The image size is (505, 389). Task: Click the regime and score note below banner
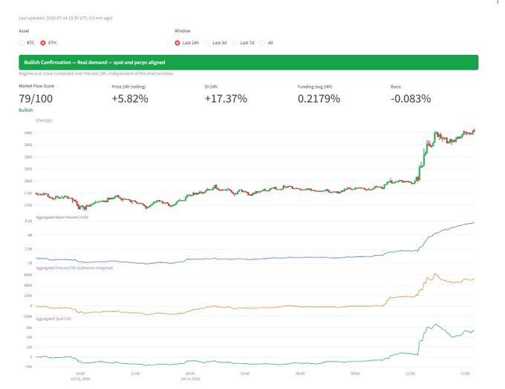pos(97,73)
